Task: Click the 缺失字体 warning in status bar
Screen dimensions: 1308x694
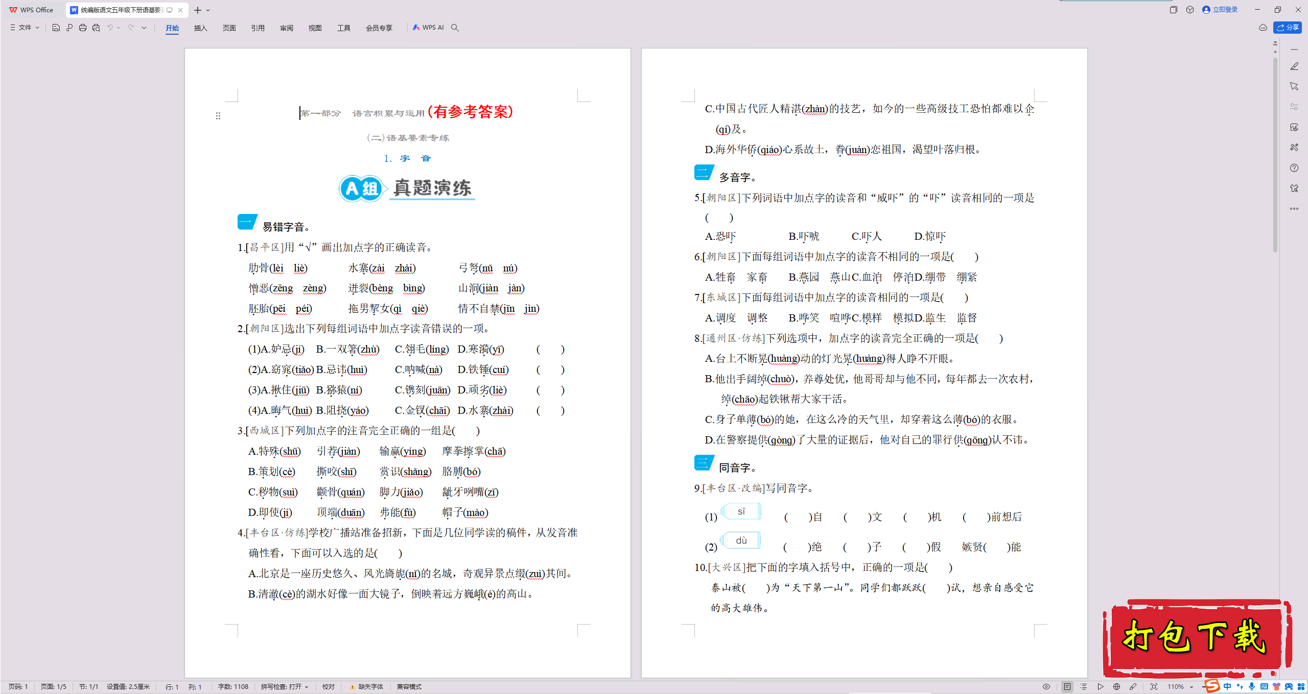Action: click(366, 687)
